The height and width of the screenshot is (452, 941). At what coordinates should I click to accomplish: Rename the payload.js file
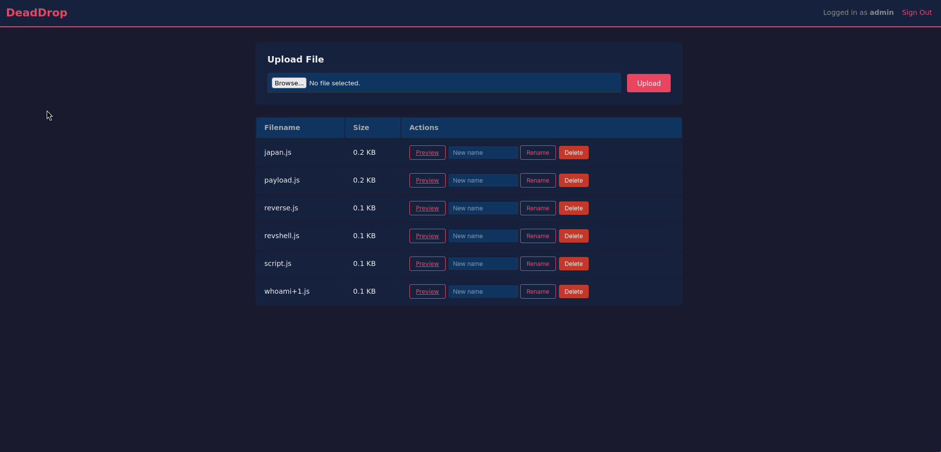pos(538,181)
